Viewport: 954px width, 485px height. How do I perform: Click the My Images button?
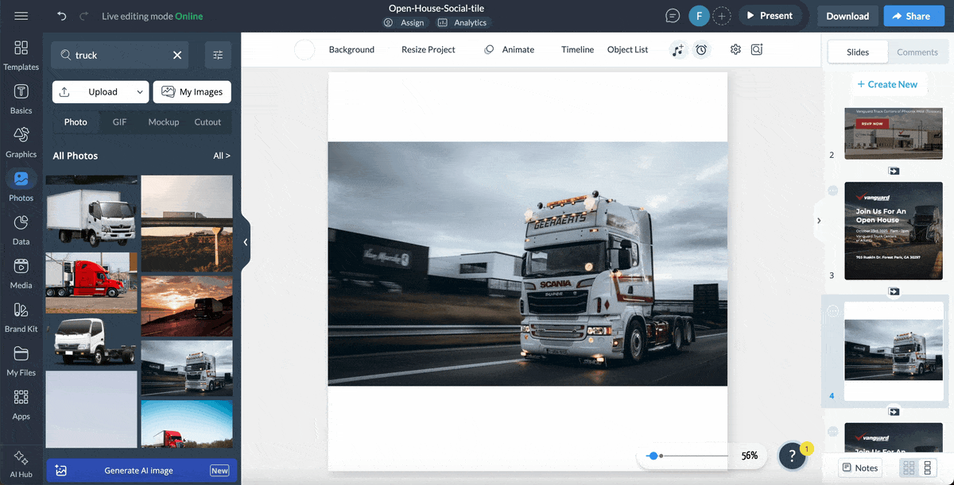click(192, 92)
